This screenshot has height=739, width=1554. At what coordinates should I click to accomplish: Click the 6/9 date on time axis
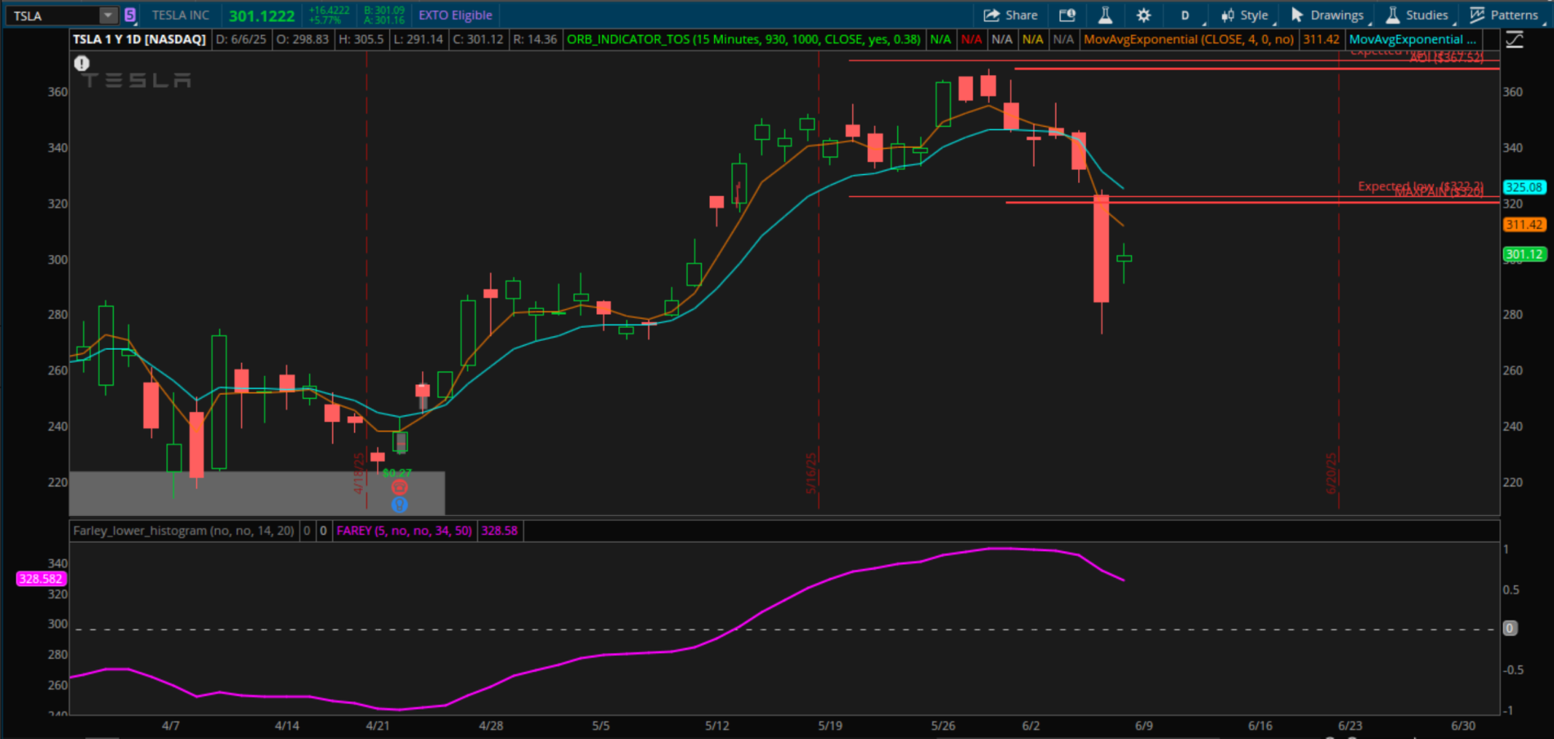click(1143, 726)
